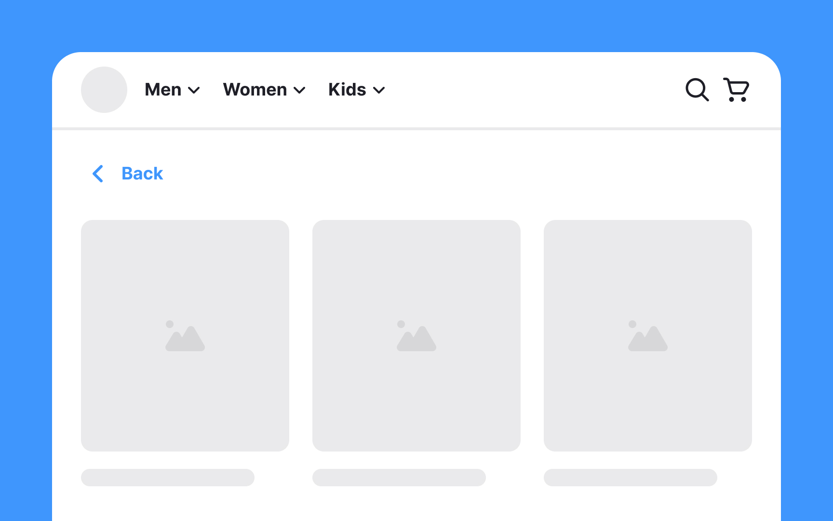Image resolution: width=833 pixels, height=521 pixels.
Task: Open the first product image card
Action: tap(185, 336)
